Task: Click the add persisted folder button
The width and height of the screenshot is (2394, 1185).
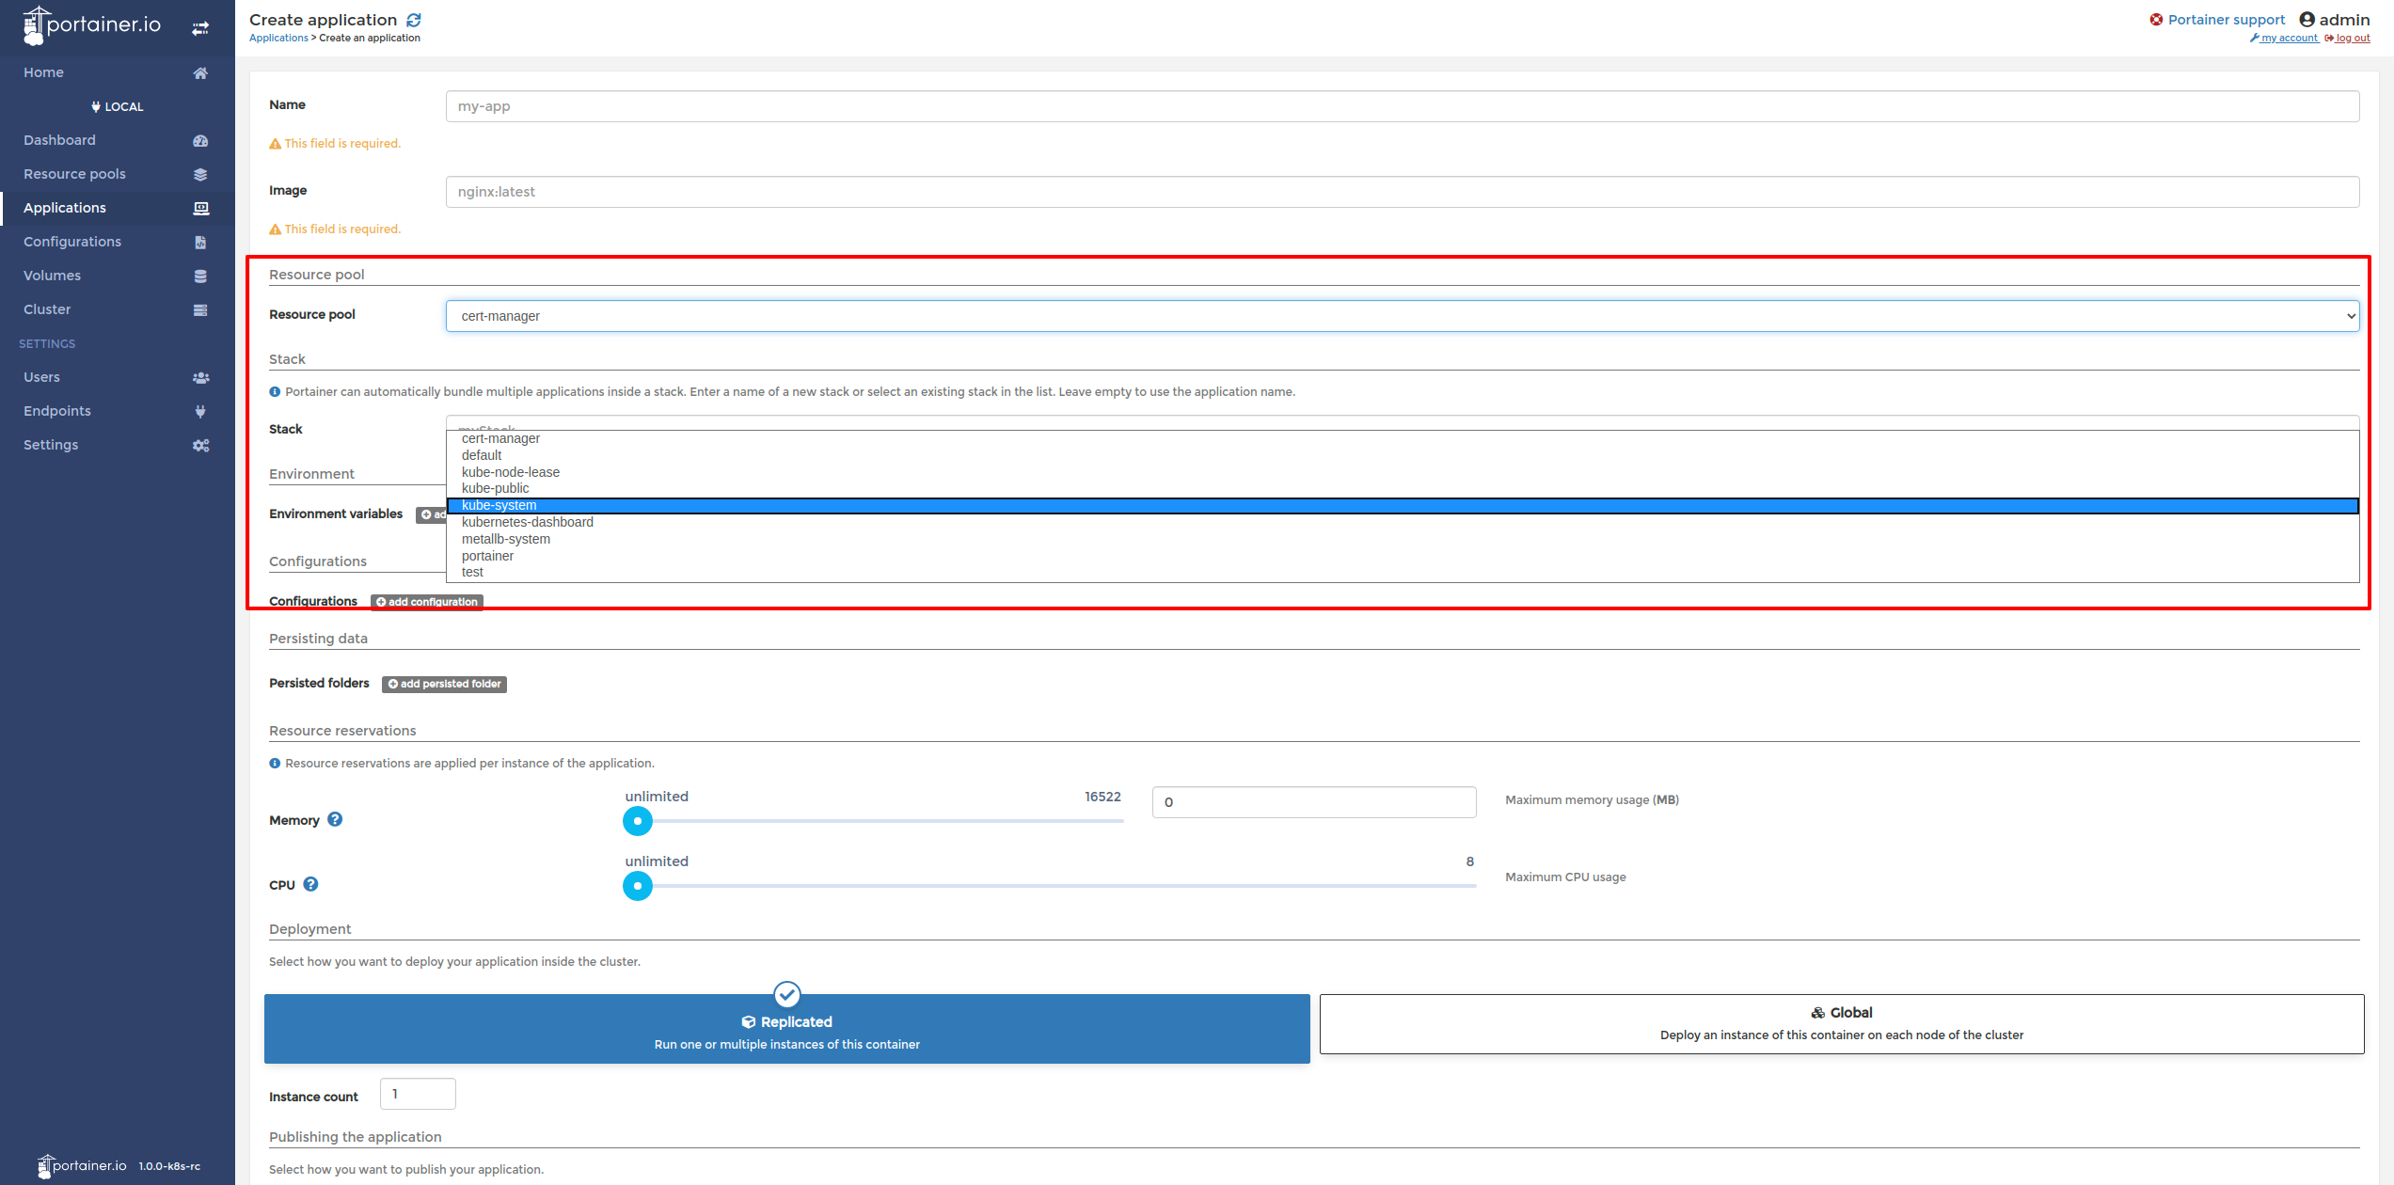Action: [x=444, y=684]
